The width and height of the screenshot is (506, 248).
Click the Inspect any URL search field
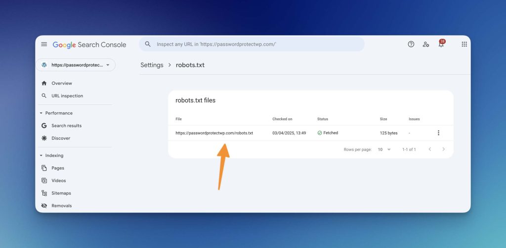coord(252,44)
